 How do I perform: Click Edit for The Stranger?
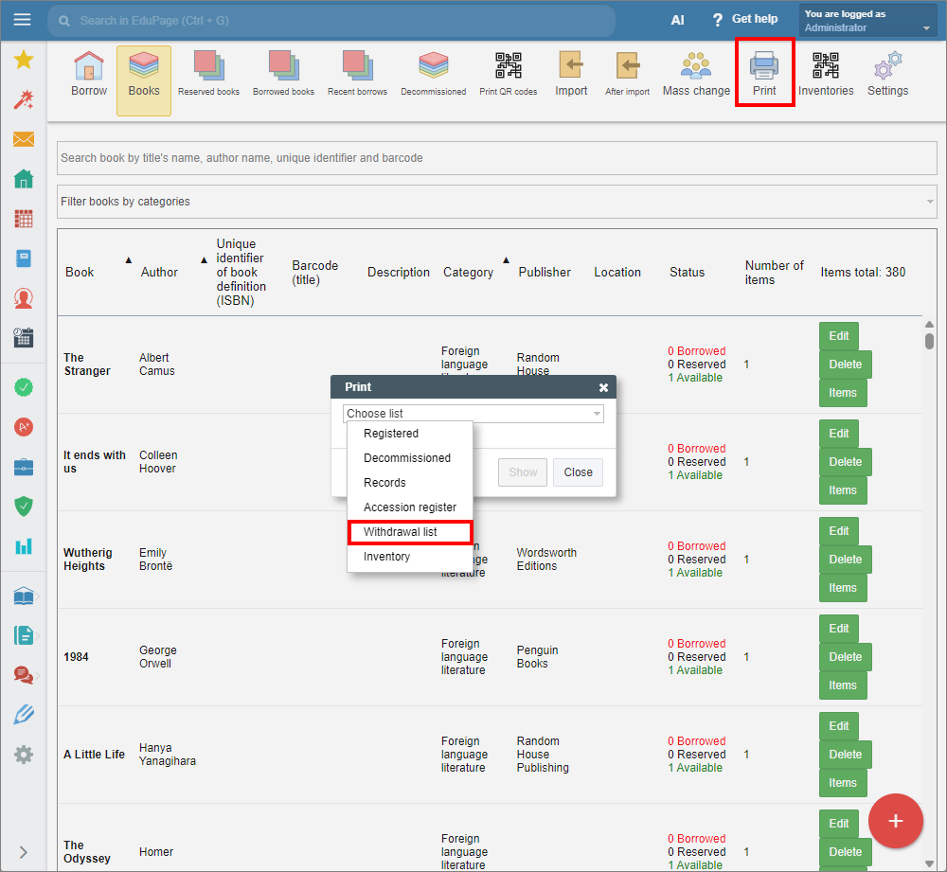click(x=838, y=336)
